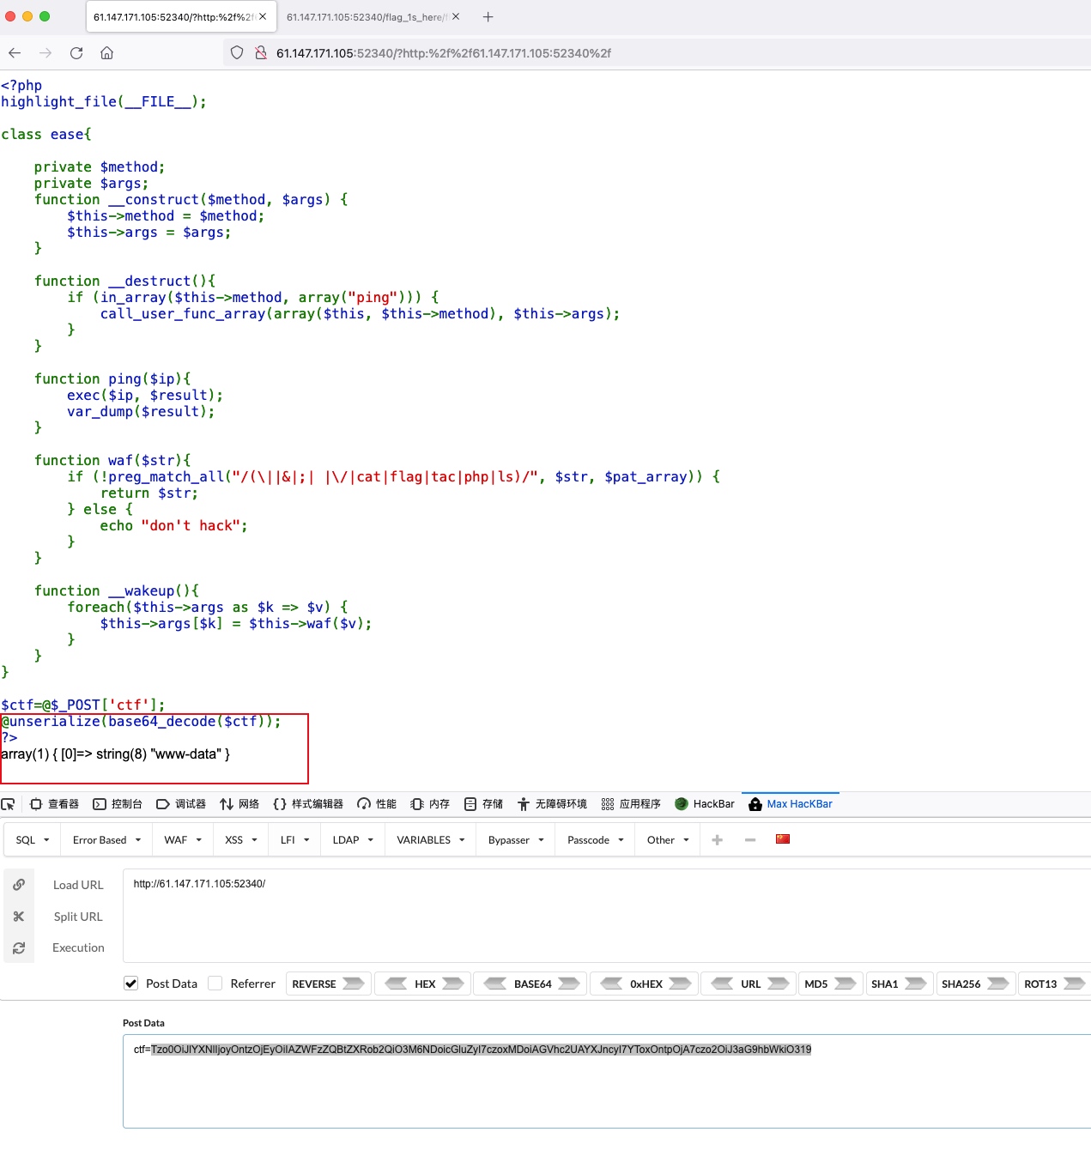Apply SHA256 hash with its arrow
The image size is (1091, 1150).
coord(997,984)
